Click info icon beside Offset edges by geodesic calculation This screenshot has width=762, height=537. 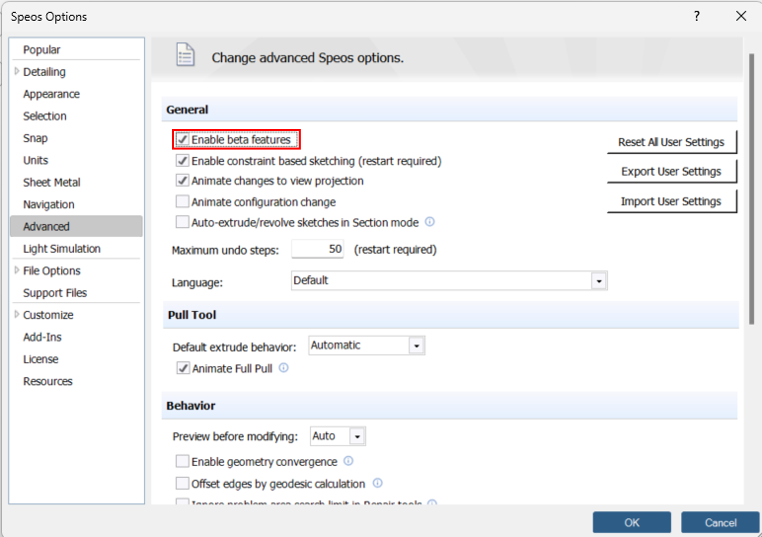pyautogui.click(x=378, y=483)
